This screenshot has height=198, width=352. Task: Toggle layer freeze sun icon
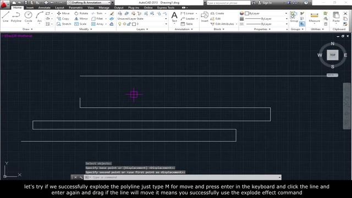point(124,24)
